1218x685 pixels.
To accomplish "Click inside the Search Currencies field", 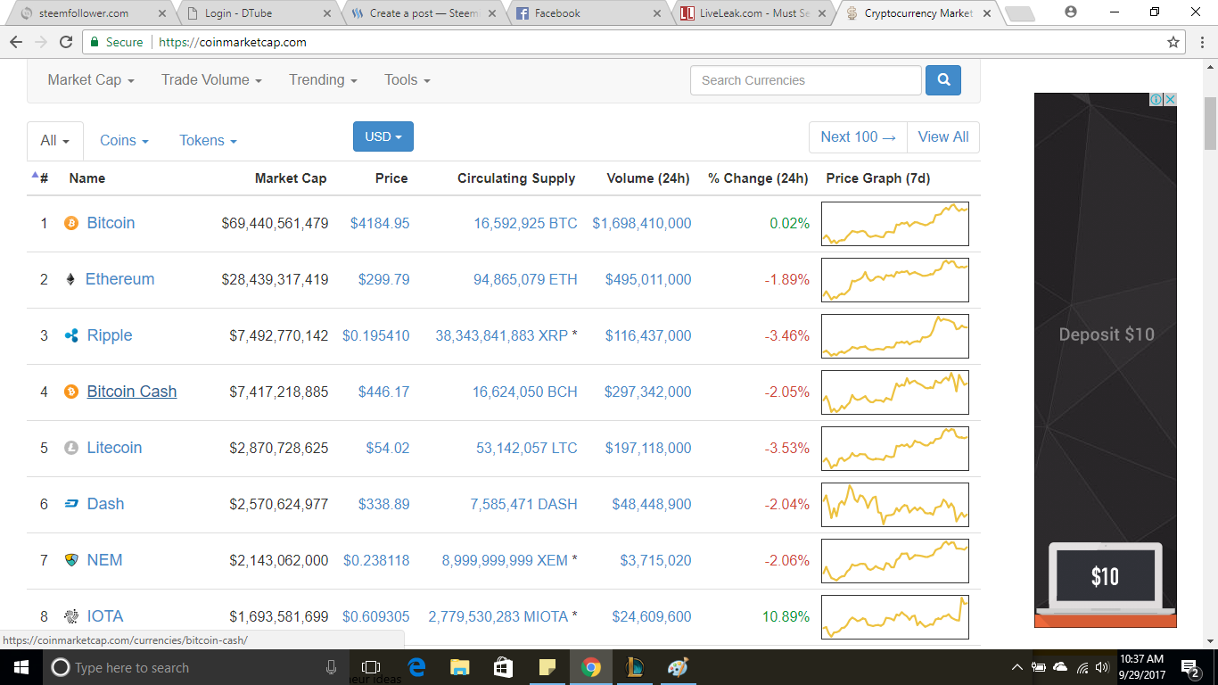I will [x=806, y=80].
